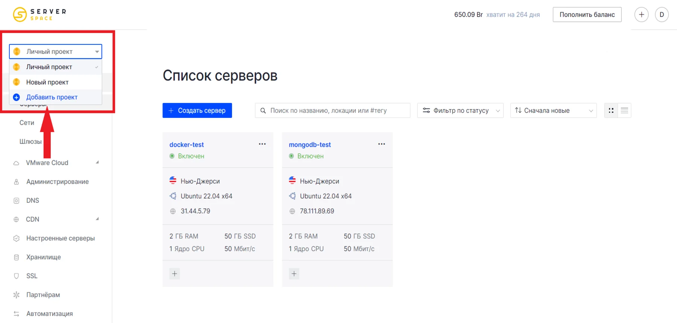Open Шлюзы in the sidebar
677x323 pixels.
tap(30, 142)
